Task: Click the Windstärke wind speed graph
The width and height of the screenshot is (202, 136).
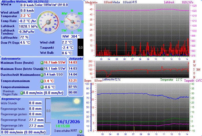Action: [142, 31]
